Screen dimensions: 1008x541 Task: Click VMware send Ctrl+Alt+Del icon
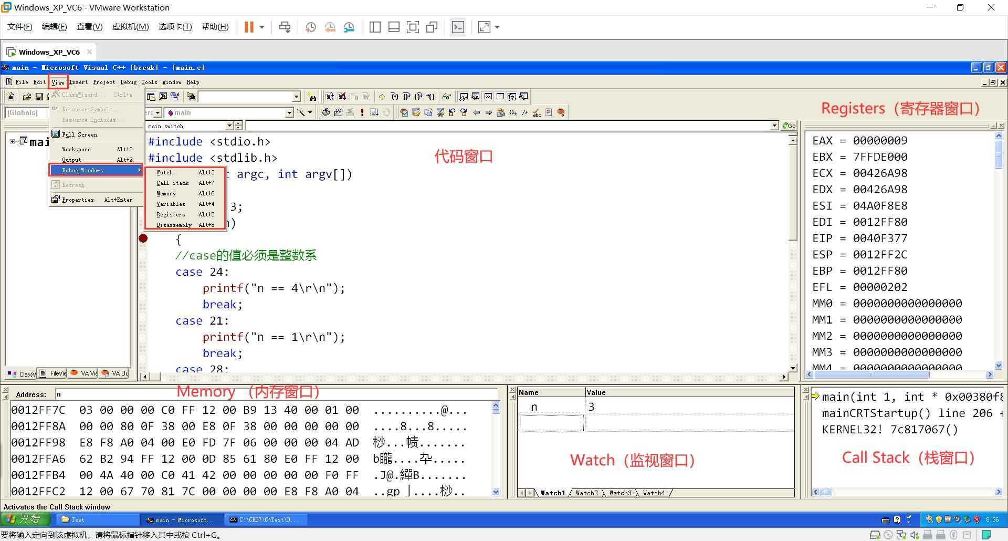pos(285,27)
